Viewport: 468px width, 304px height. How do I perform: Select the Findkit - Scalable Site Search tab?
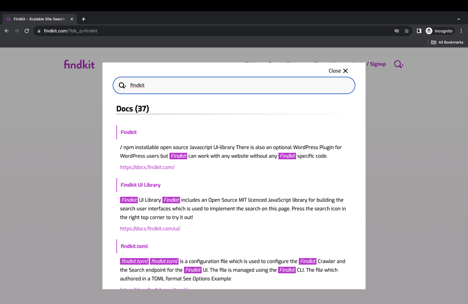(39, 19)
